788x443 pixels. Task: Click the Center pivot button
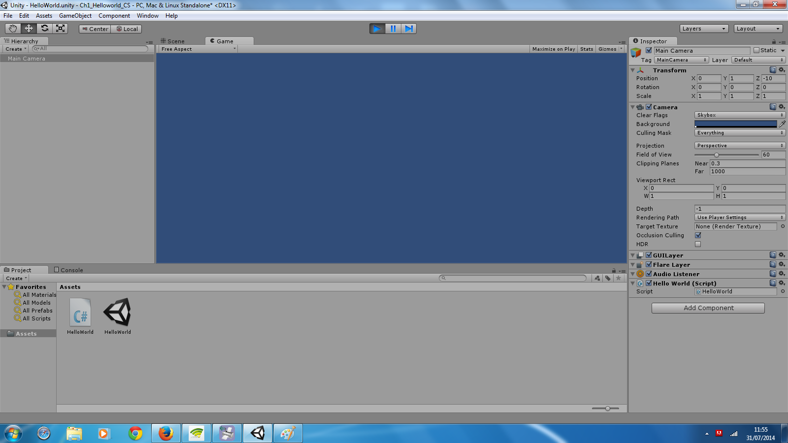95,29
